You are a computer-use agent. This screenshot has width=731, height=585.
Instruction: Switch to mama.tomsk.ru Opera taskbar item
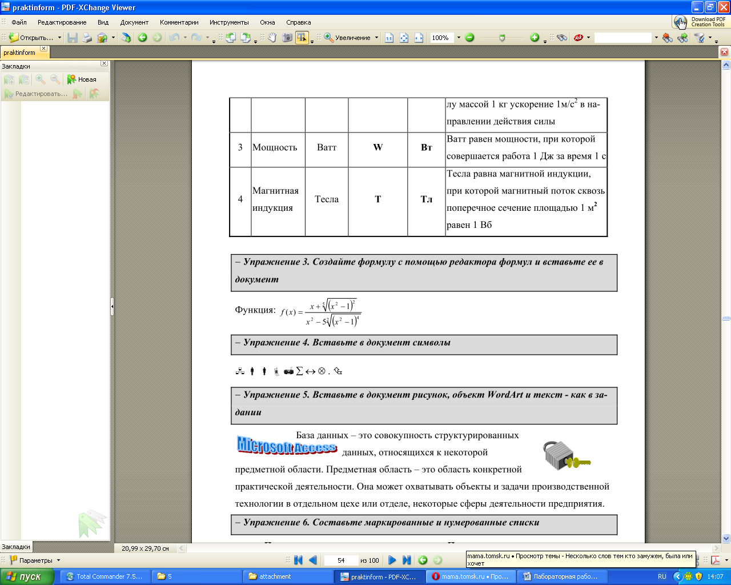click(x=471, y=576)
